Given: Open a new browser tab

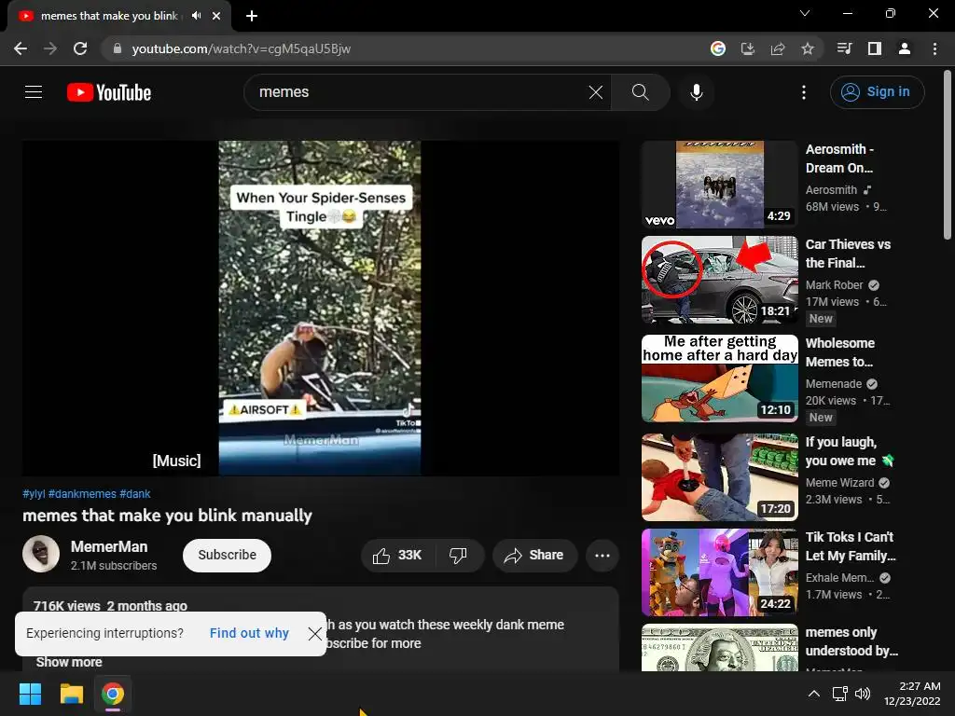Looking at the screenshot, I should point(252,16).
